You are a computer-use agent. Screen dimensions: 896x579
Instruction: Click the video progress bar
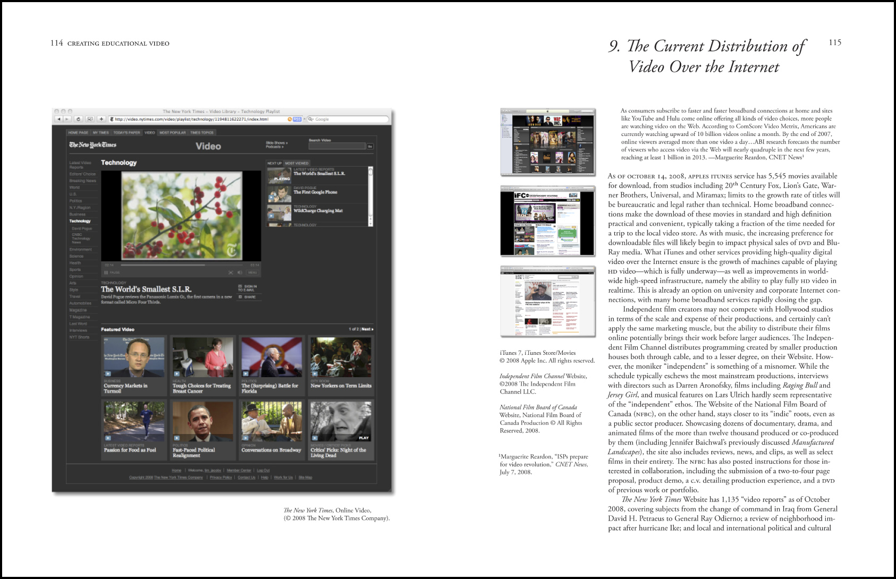[181, 265]
